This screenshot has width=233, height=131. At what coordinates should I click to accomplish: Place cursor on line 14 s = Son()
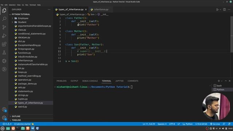click(x=72, y=61)
